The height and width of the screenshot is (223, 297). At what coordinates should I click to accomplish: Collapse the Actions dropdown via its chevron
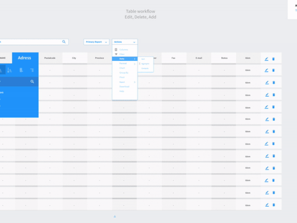point(134,42)
